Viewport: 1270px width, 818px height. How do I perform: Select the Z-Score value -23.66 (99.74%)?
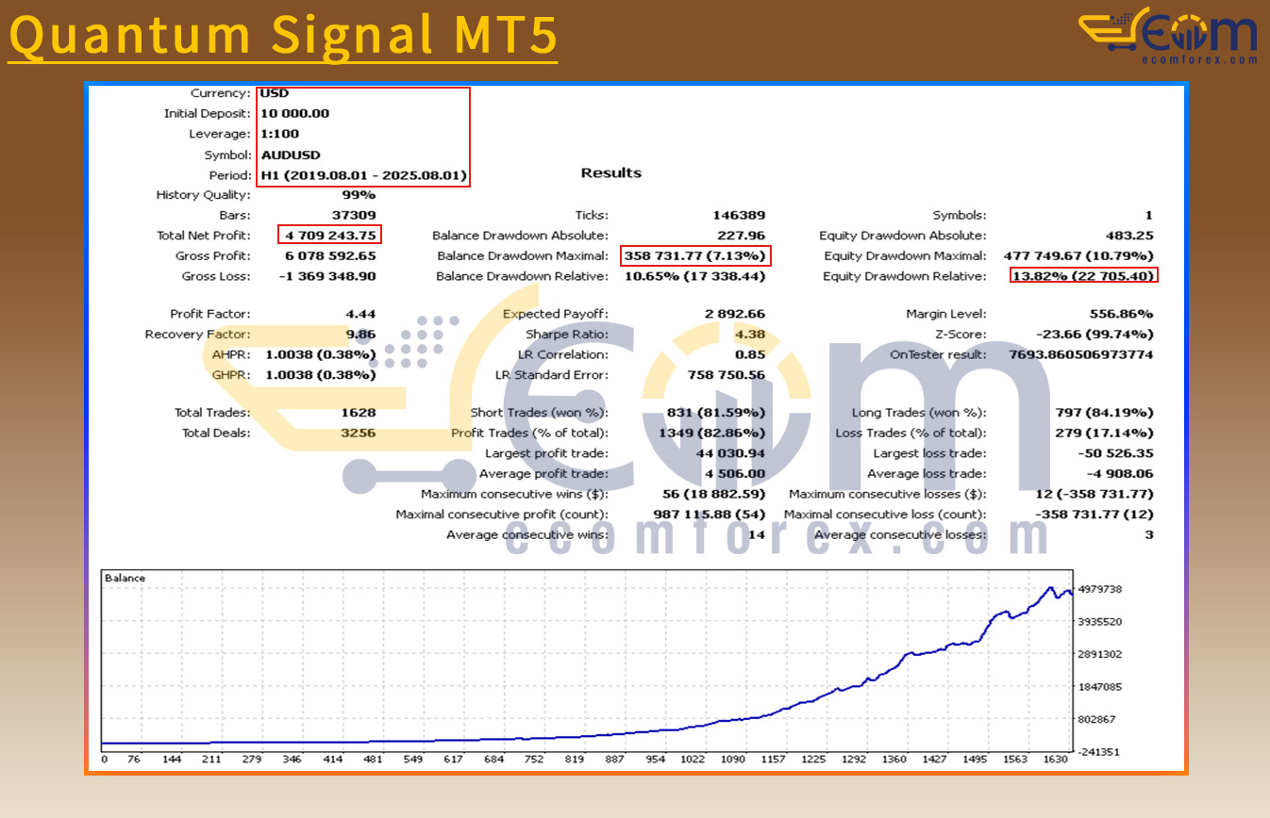click(x=1095, y=335)
